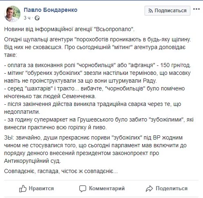Click the author name Павло Бондаренко
Image resolution: width=203 pixels, height=198 pixels.
coord(51,10)
